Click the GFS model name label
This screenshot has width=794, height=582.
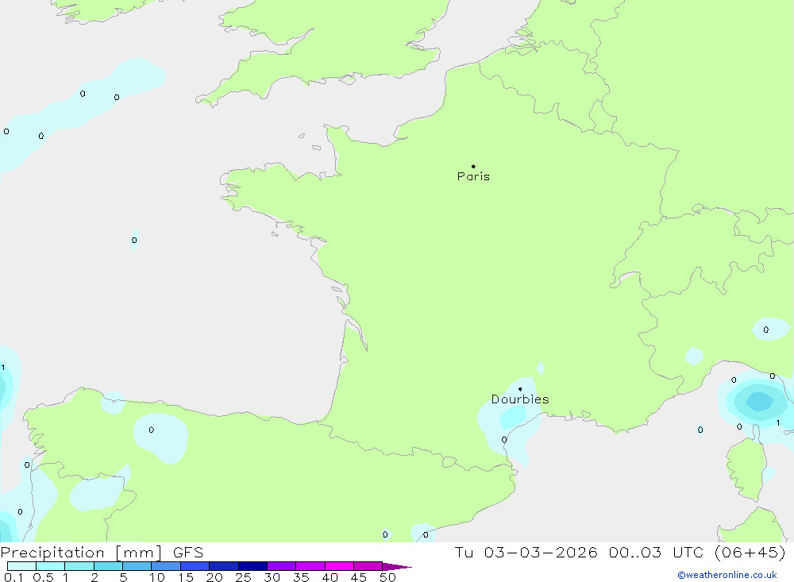pyautogui.click(x=188, y=553)
